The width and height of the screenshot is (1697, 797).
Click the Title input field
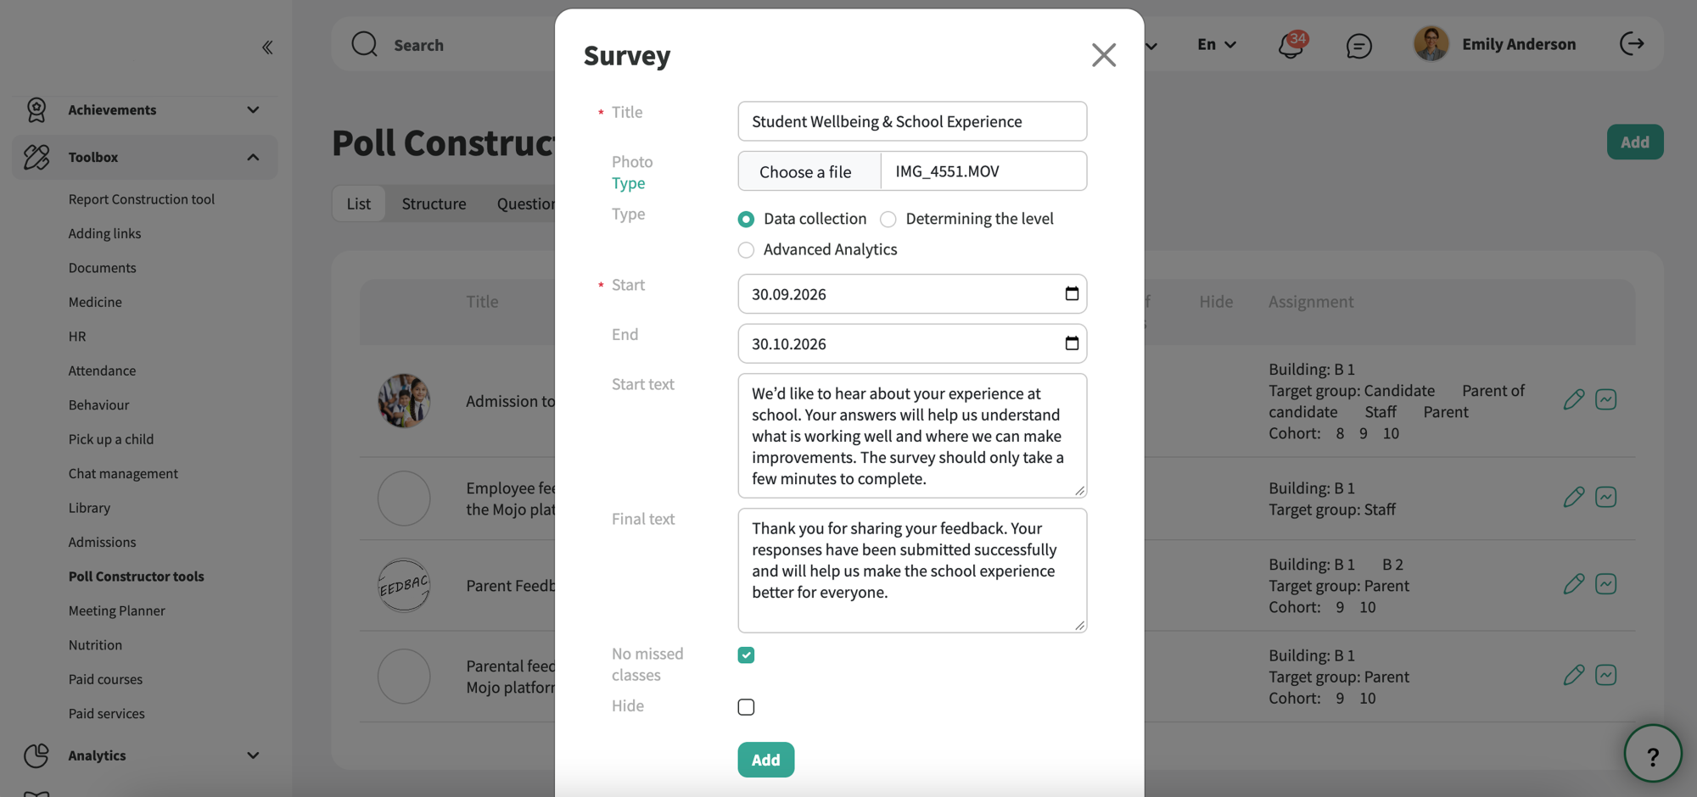pyautogui.click(x=912, y=121)
